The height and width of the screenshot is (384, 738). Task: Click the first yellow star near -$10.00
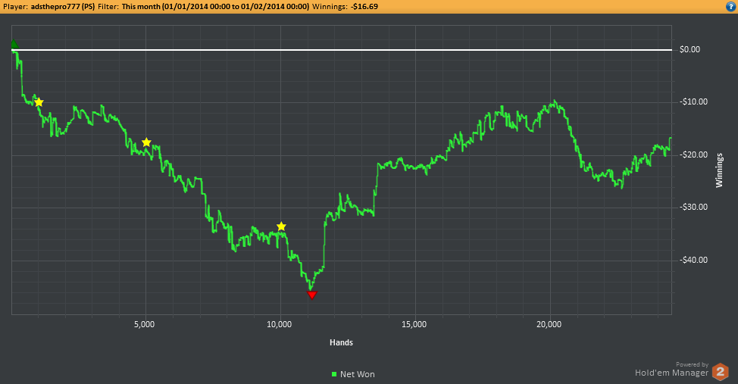pyautogui.click(x=39, y=102)
